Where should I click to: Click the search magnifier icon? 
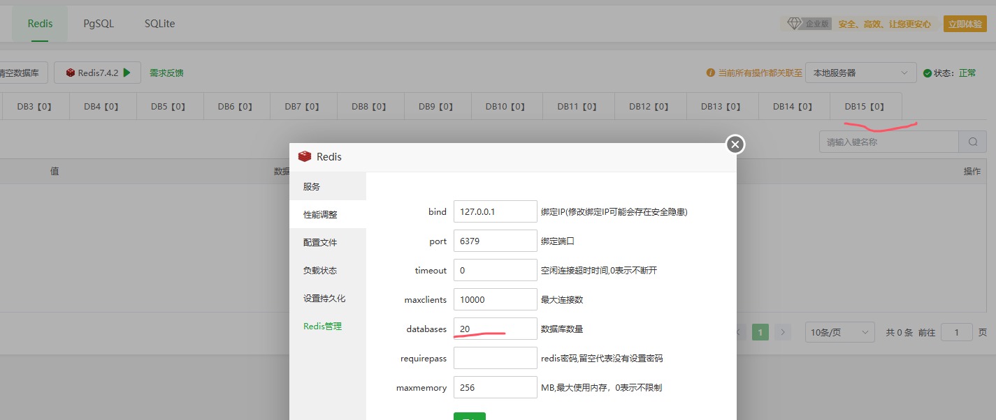click(x=973, y=142)
